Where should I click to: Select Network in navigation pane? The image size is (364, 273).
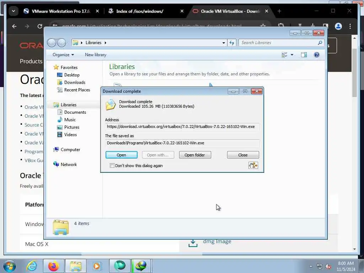tap(69, 164)
